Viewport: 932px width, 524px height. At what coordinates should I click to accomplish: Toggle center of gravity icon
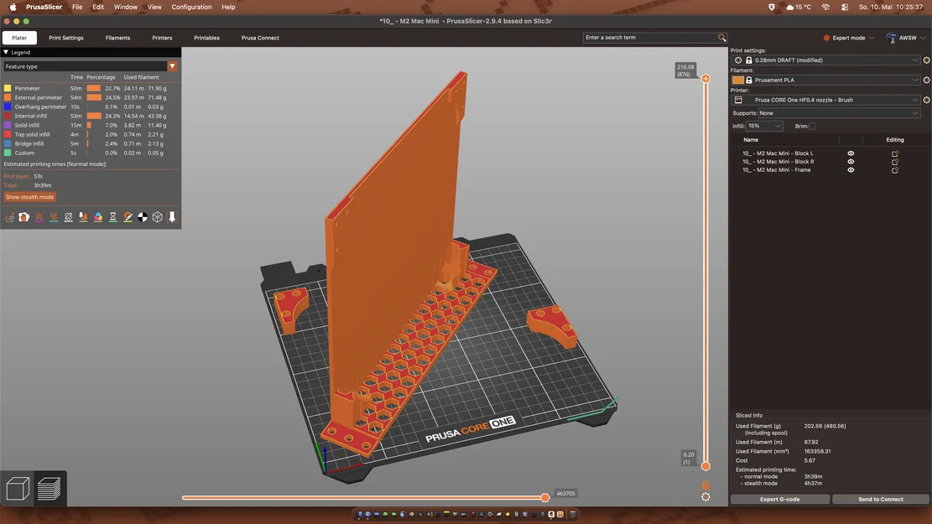(x=143, y=217)
